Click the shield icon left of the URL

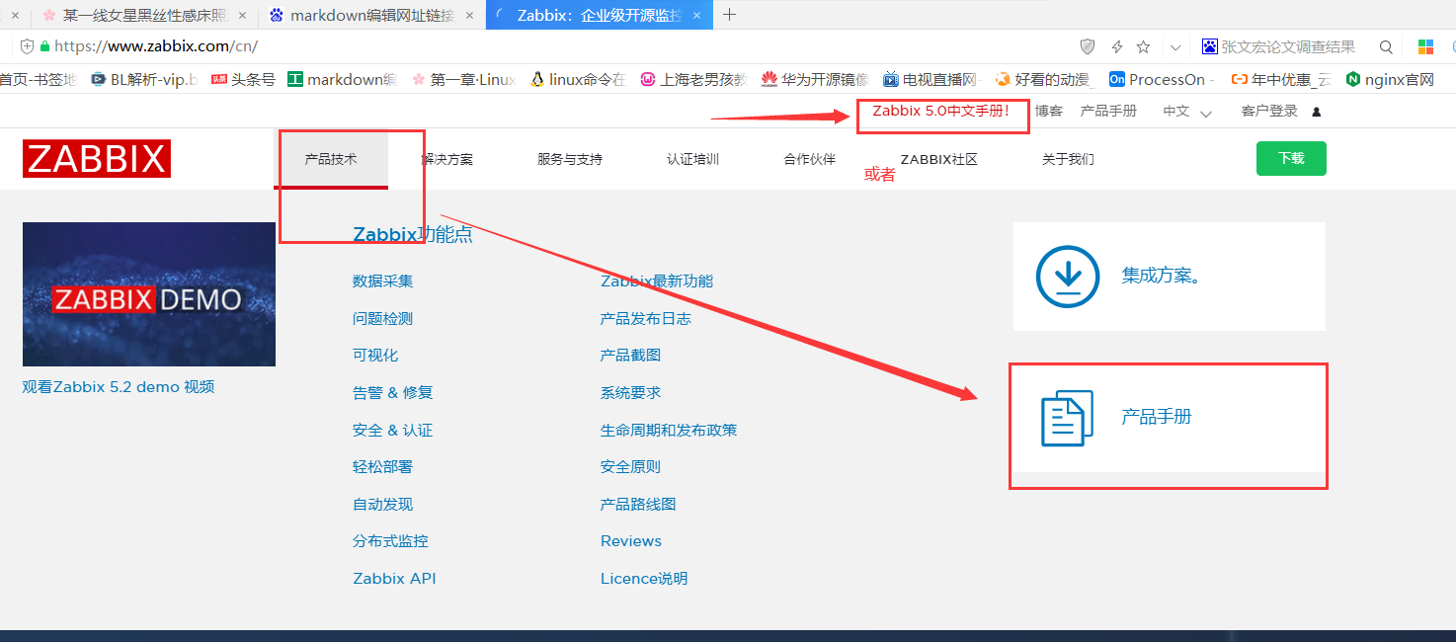27,46
